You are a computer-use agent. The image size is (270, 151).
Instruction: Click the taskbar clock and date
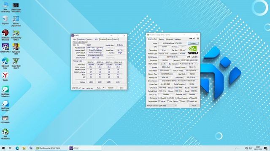coord(258,148)
